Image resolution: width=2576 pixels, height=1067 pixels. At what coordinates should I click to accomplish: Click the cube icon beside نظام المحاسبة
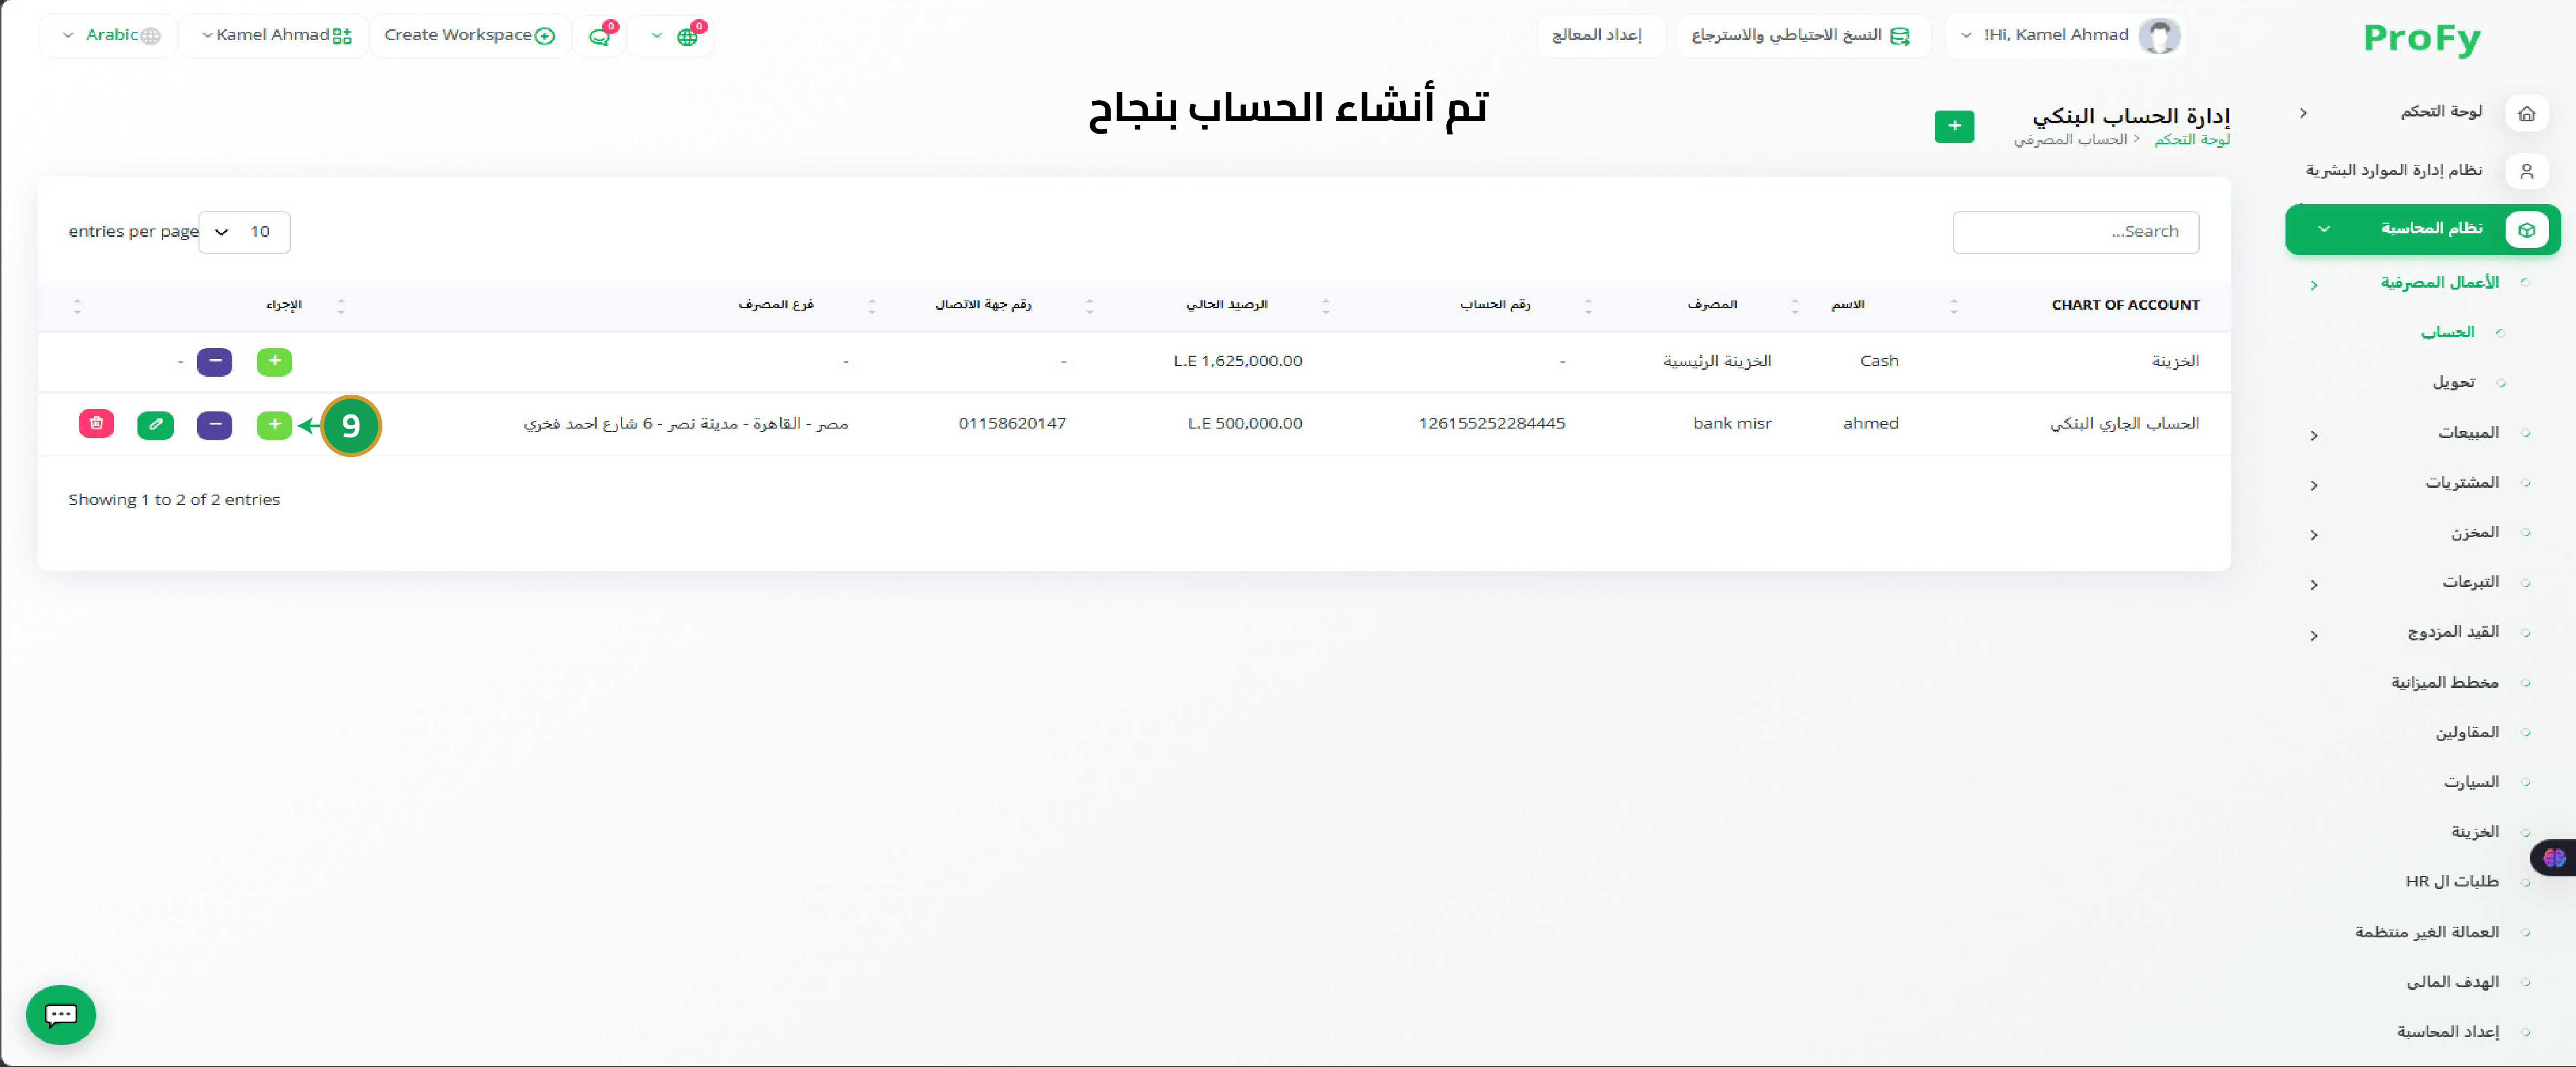point(2526,229)
